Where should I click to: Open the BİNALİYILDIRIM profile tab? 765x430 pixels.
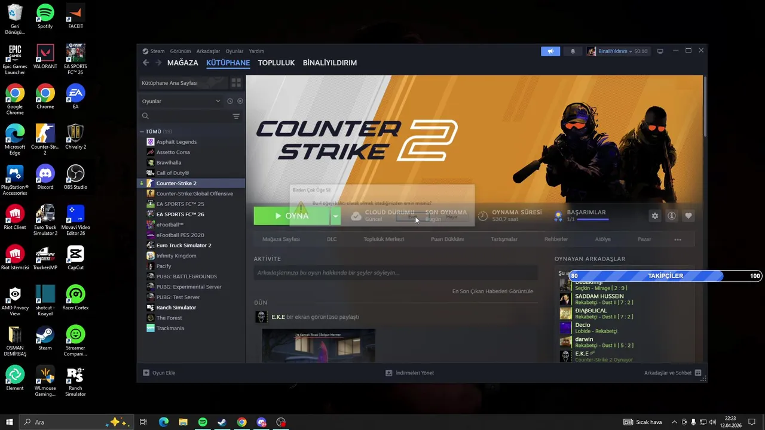point(330,63)
